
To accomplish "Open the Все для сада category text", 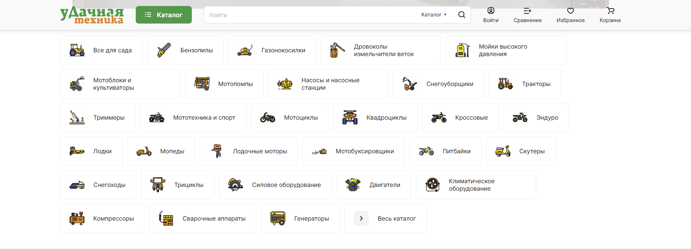I will (113, 50).
